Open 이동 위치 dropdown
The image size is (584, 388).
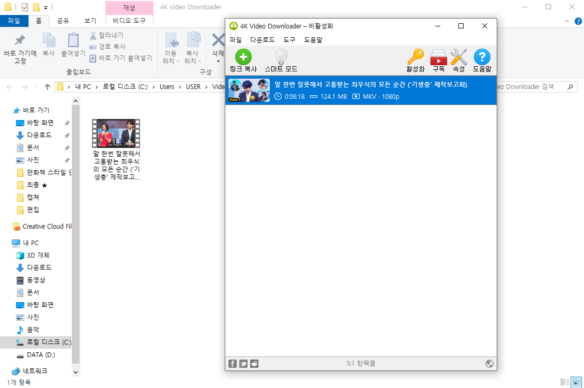171,49
